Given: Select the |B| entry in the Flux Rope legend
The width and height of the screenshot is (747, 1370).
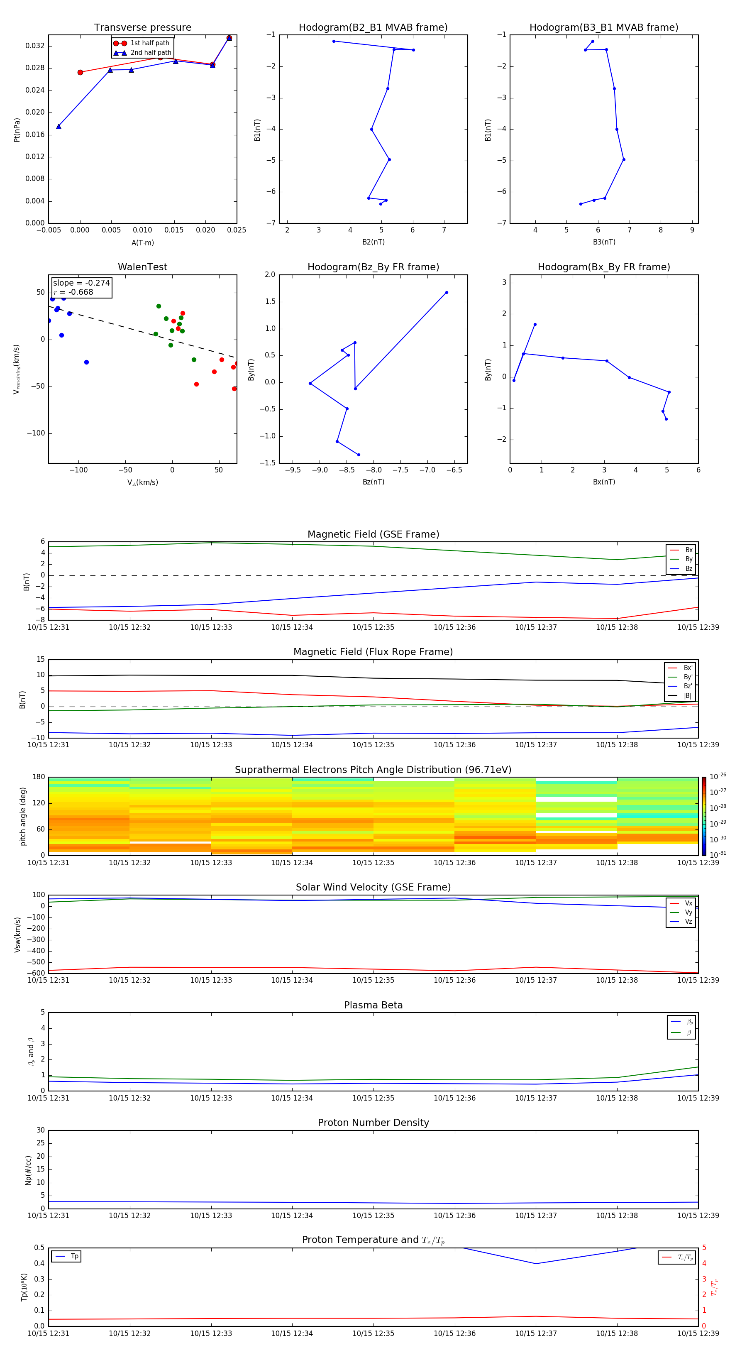Looking at the screenshot, I should (x=680, y=696).
